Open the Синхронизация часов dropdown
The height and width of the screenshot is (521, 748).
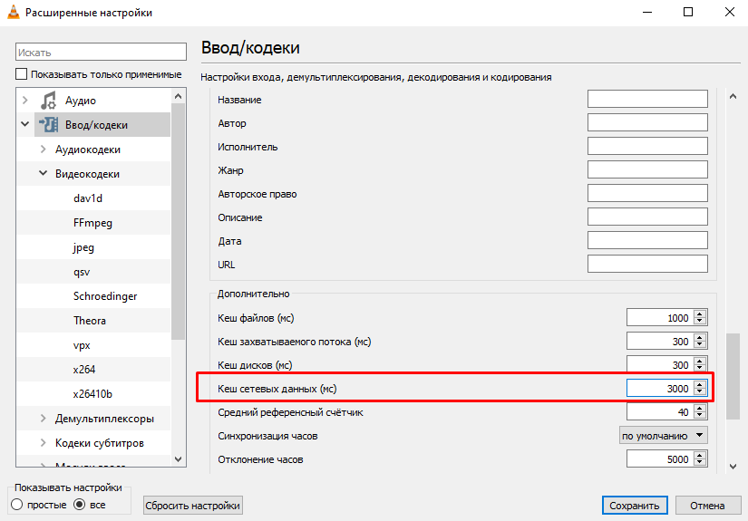pos(663,436)
